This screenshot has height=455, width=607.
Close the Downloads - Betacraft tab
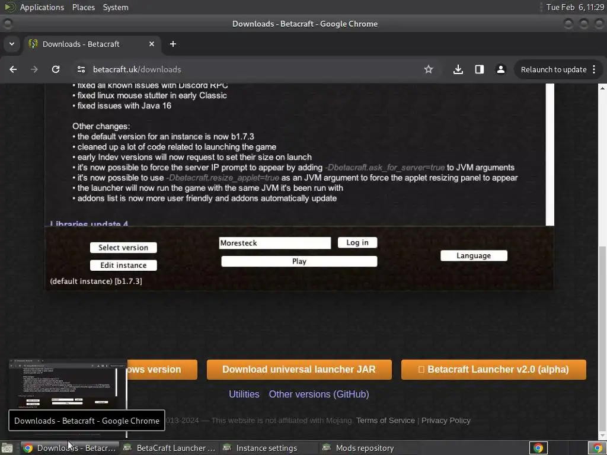152,44
